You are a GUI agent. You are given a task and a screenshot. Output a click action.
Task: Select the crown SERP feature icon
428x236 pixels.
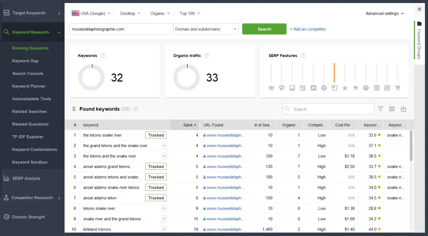point(271,88)
